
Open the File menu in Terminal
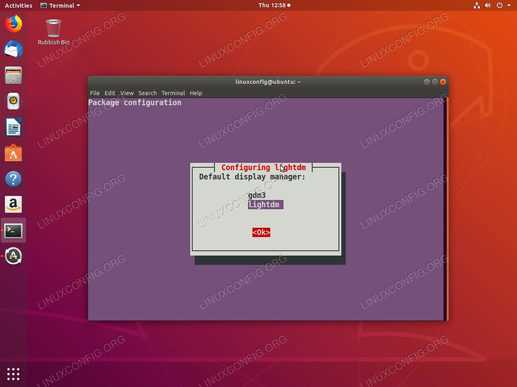point(95,93)
